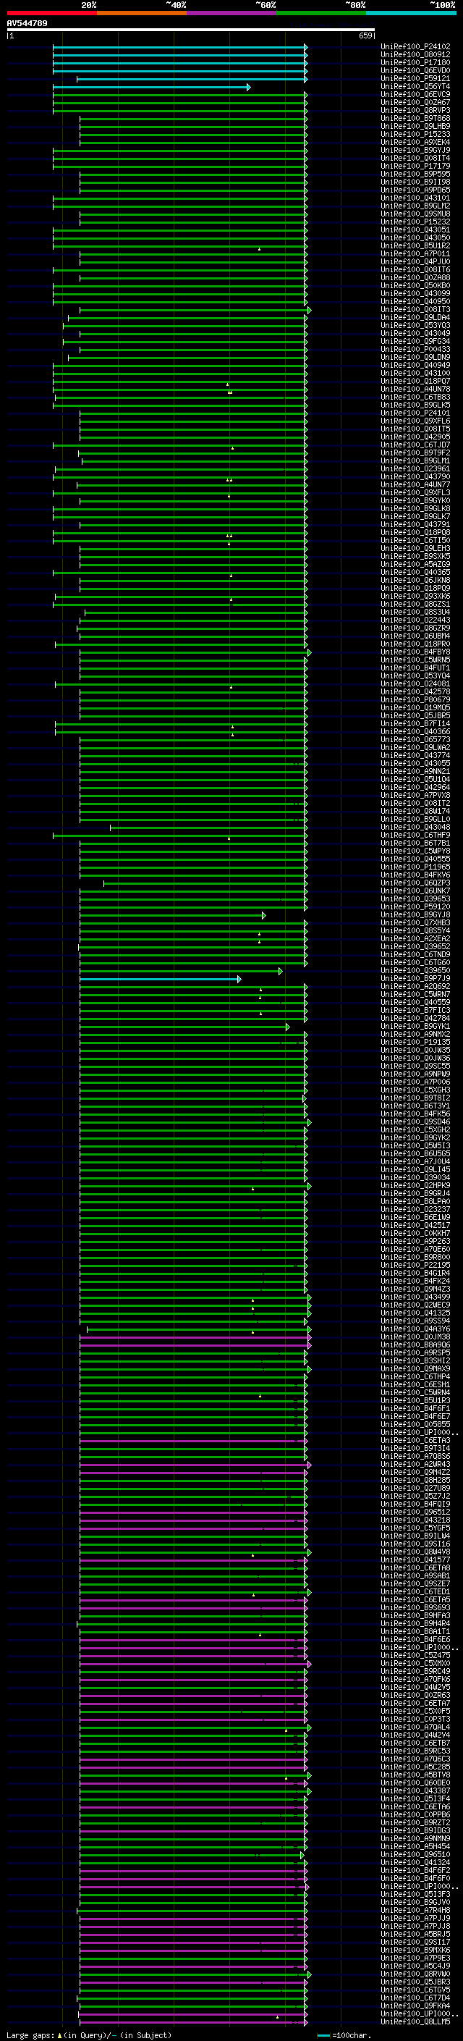This screenshot has height=2041, width=463.
Task: Click label UniRef100_Q0ZA67
Action: [x=415, y=102]
